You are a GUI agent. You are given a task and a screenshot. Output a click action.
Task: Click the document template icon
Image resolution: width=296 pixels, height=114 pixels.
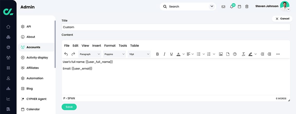228,54
